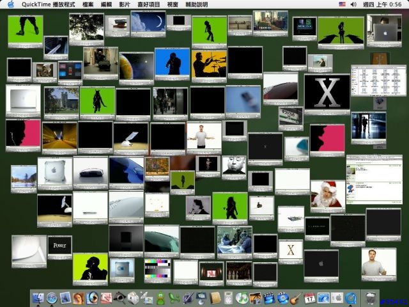Open Address Book icon in Dock
Viewport: 409px width, 307px height.
[215, 298]
